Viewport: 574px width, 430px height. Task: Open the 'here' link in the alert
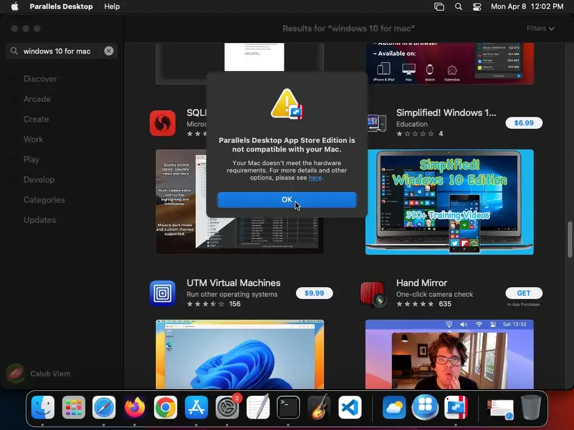click(315, 177)
